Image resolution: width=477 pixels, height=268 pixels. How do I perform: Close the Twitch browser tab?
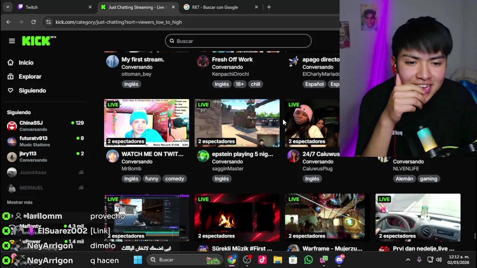pos(90,7)
